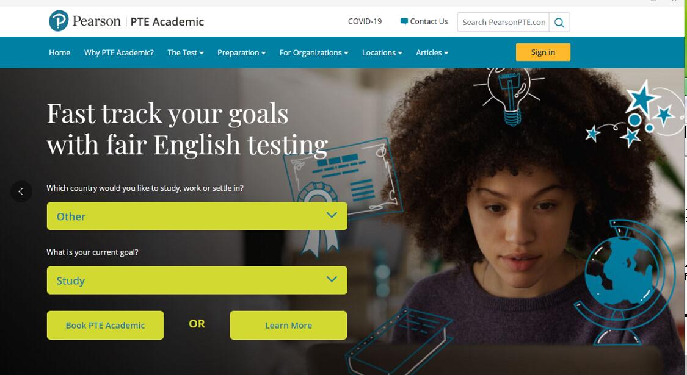The image size is (687, 375).
Task: Click the chevron on the Other dropdown
Action: [332, 215]
